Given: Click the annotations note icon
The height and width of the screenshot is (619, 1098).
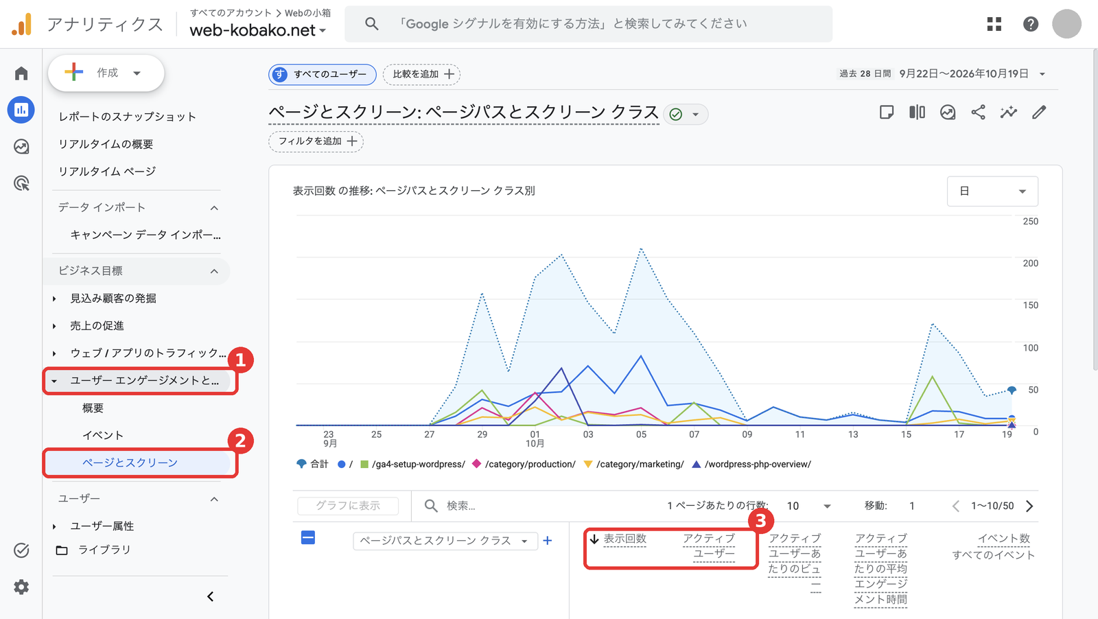Looking at the screenshot, I should point(887,113).
